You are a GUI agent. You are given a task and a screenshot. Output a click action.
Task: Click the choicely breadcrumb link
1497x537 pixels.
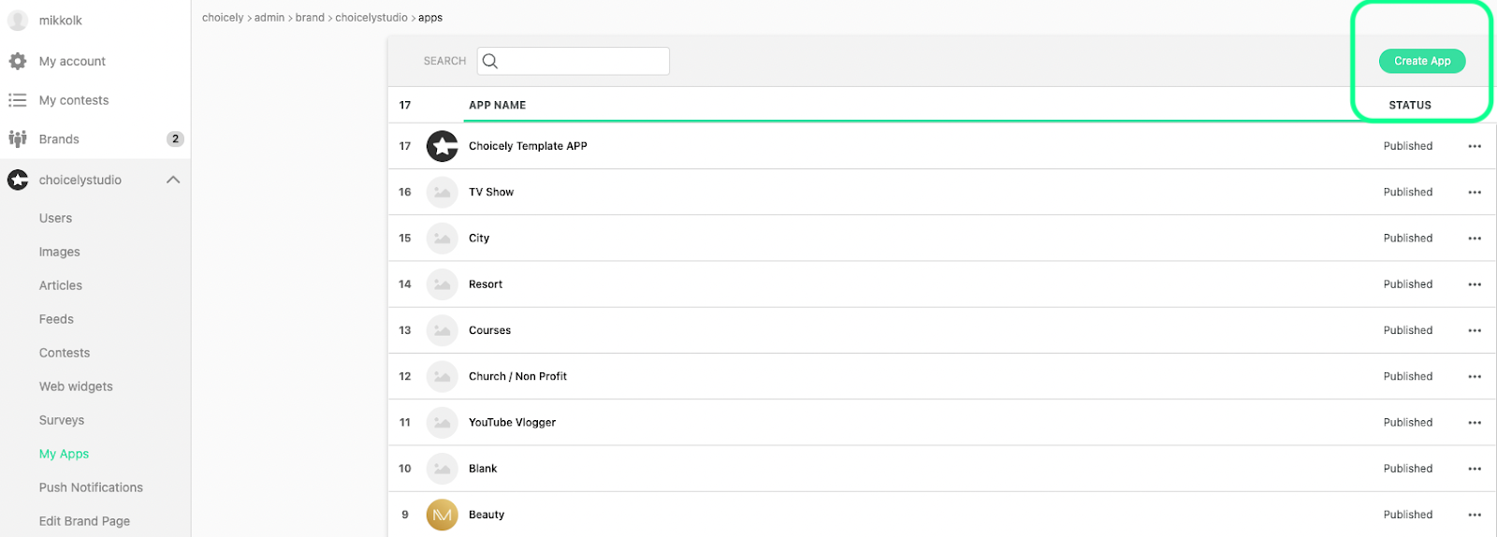[x=223, y=18]
